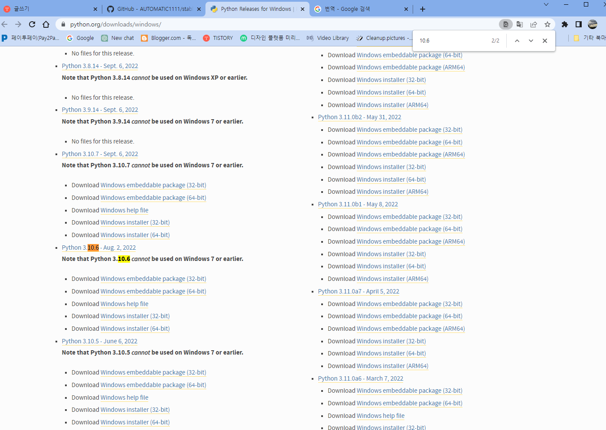This screenshot has height=430, width=606.
Task: Download Python 3.10.7 Windows installer (64-bit)
Action: click(135, 235)
